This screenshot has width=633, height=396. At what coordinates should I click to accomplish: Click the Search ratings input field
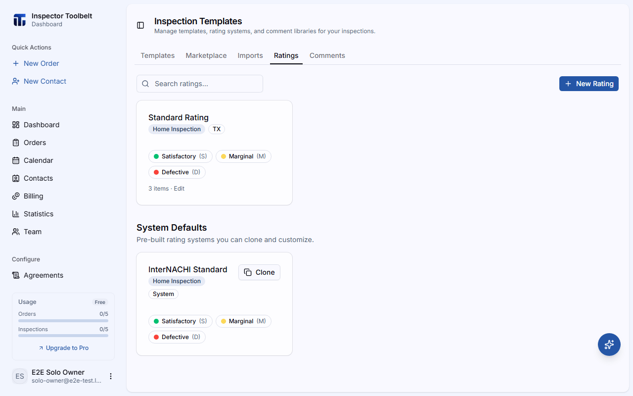[200, 84]
